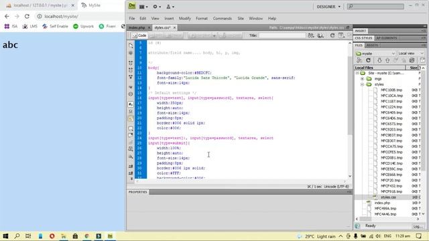Open the View menu

coord(155,18)
